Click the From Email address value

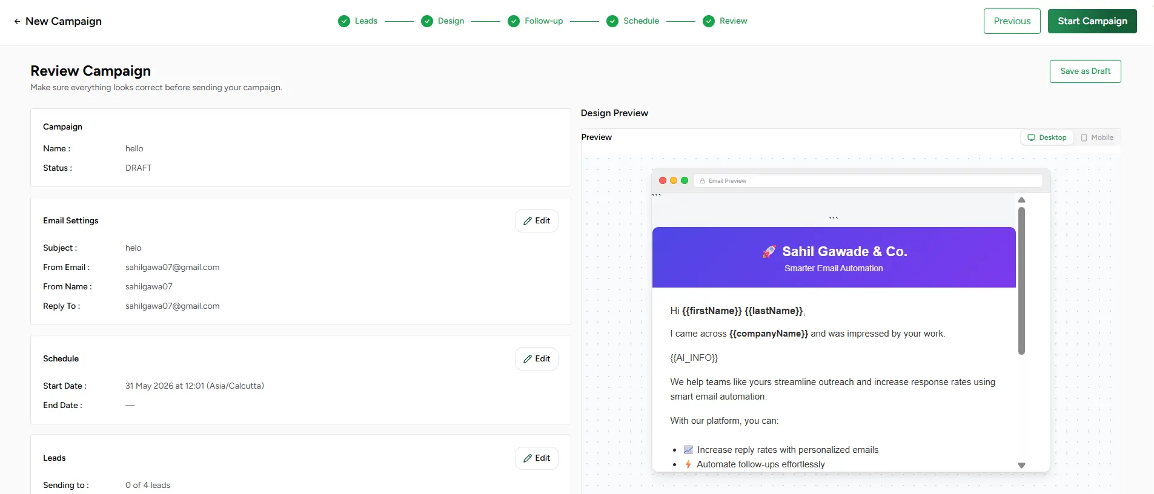point(173,268)
